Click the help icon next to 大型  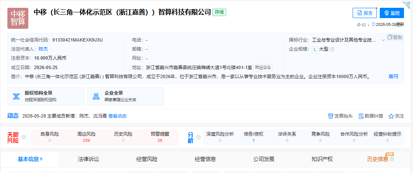[x=332, y=49]
